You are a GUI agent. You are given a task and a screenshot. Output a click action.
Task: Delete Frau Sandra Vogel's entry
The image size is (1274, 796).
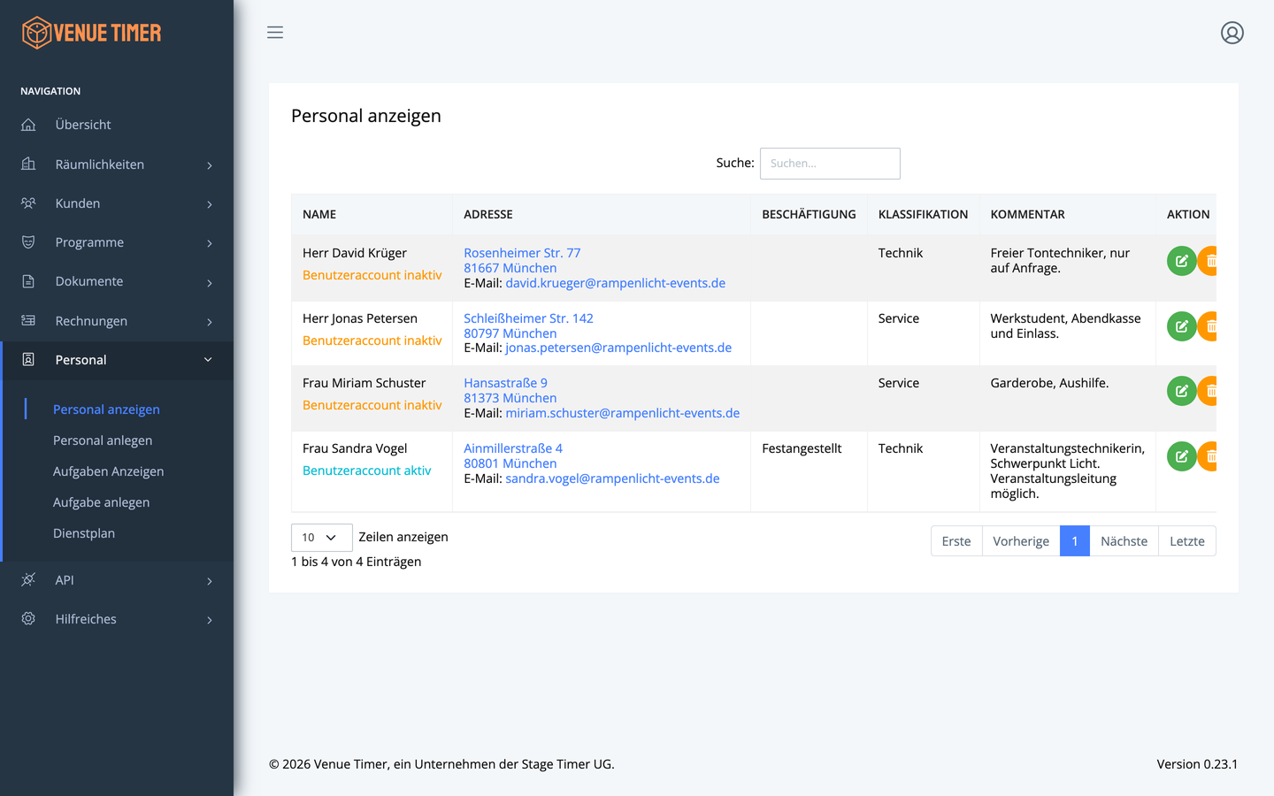tap(1208, 456)
